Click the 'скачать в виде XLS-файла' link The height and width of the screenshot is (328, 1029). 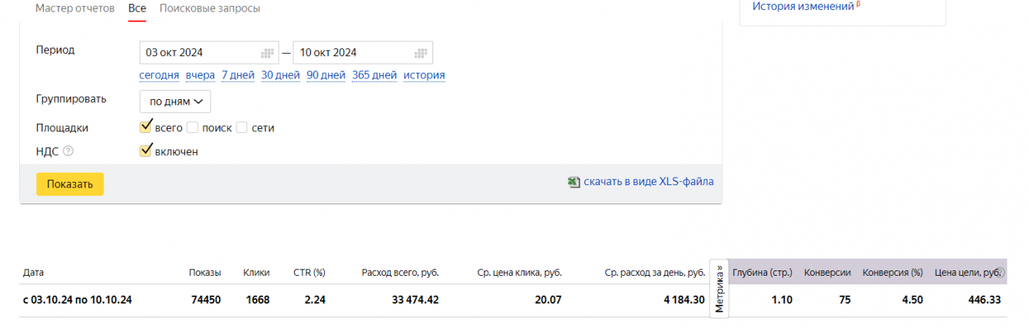648,182
